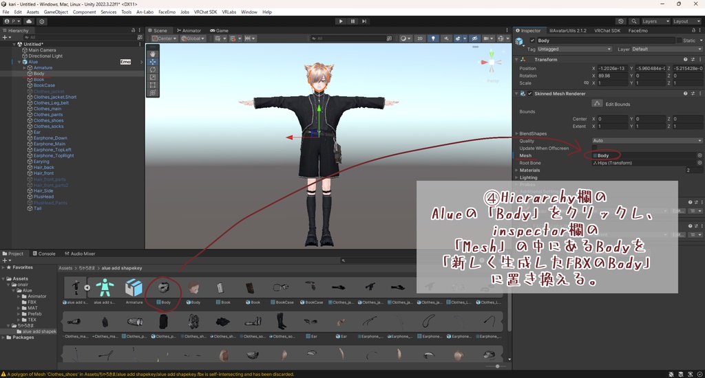The height and width of the screenshot is (378, 705).
Task: Click the Step frame button
Action: pyautogui.click(x=364, y=21)
